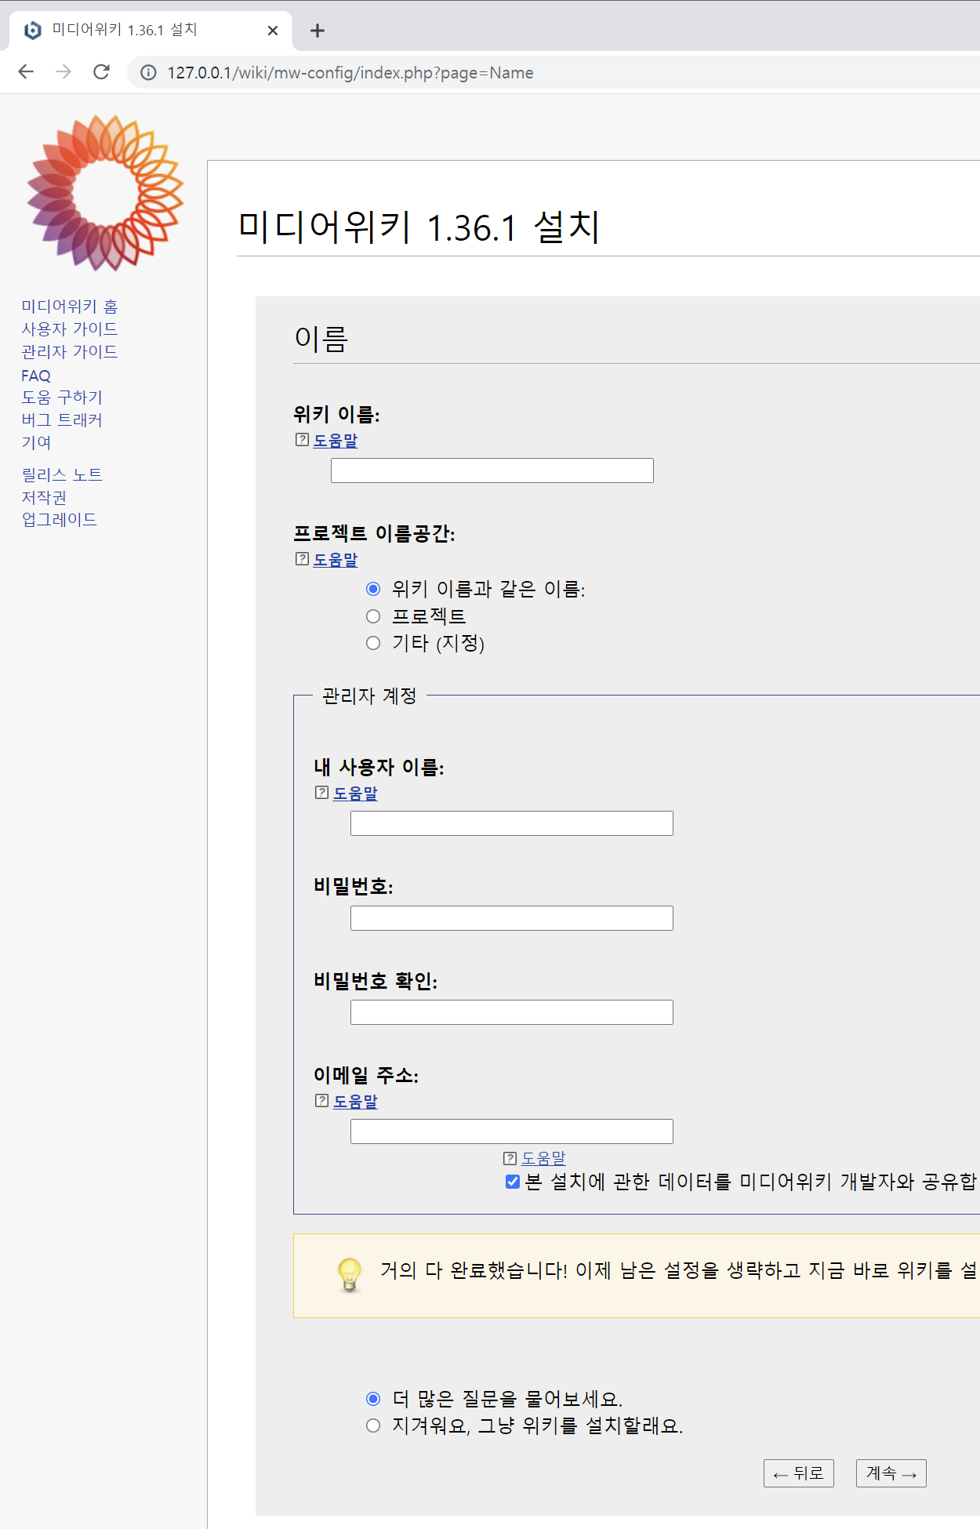Click the browser back arrow icon

coord(26,72)
